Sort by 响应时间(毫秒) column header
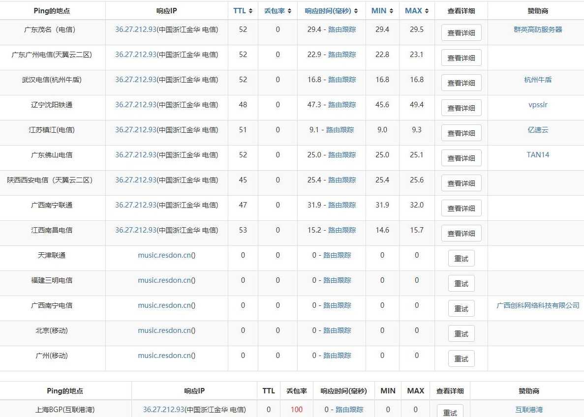This screenshot has height=417, width=584. click(331, 11)
